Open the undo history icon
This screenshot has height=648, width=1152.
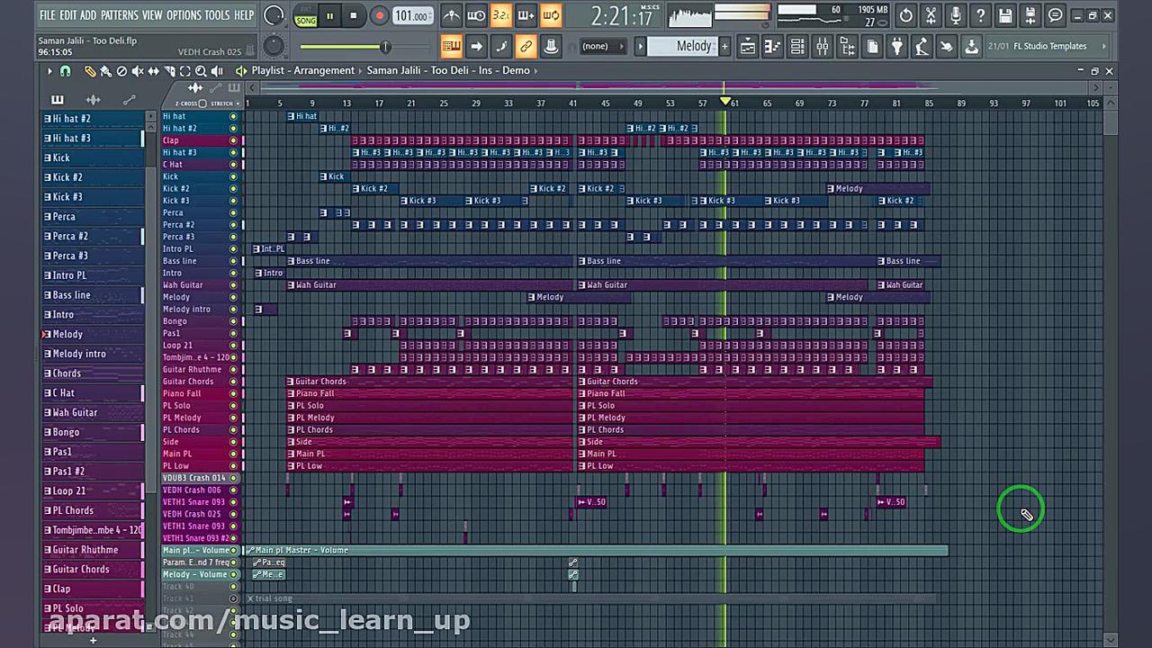click(x=906, y=15)
